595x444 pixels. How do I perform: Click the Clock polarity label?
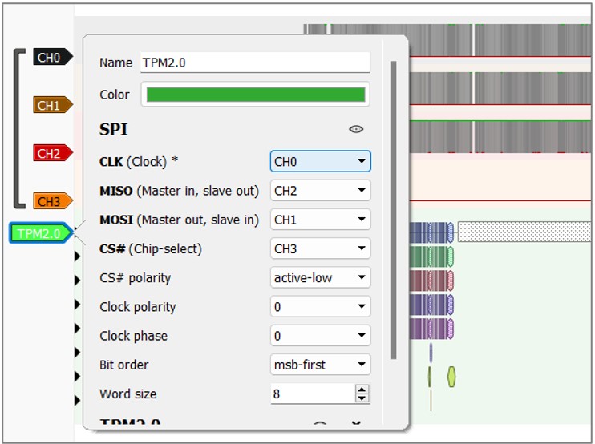tap(138, 307)
